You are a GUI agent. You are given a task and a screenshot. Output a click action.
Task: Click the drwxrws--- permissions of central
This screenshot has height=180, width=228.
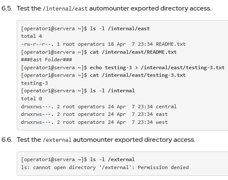click(x=37, y=107)
